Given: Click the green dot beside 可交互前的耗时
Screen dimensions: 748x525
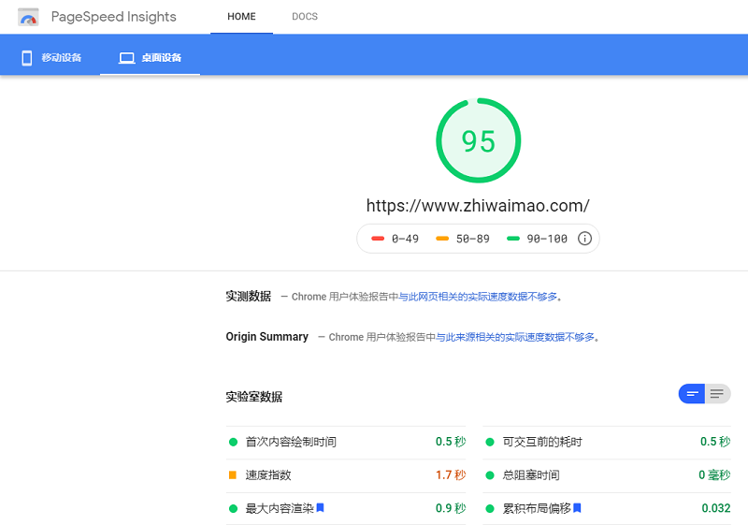Looking at the screenshot, I should click(489, 442).
